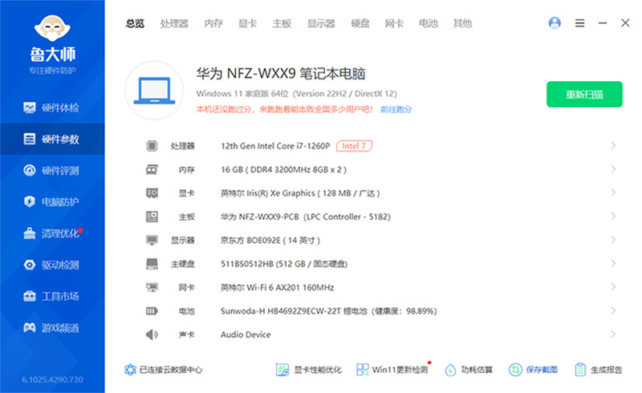Click 保存截图 to save screenshot
The height and width of the screenshot is (393, 642).
533,370
